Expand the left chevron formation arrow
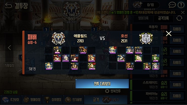 click(x=9, y=48)
